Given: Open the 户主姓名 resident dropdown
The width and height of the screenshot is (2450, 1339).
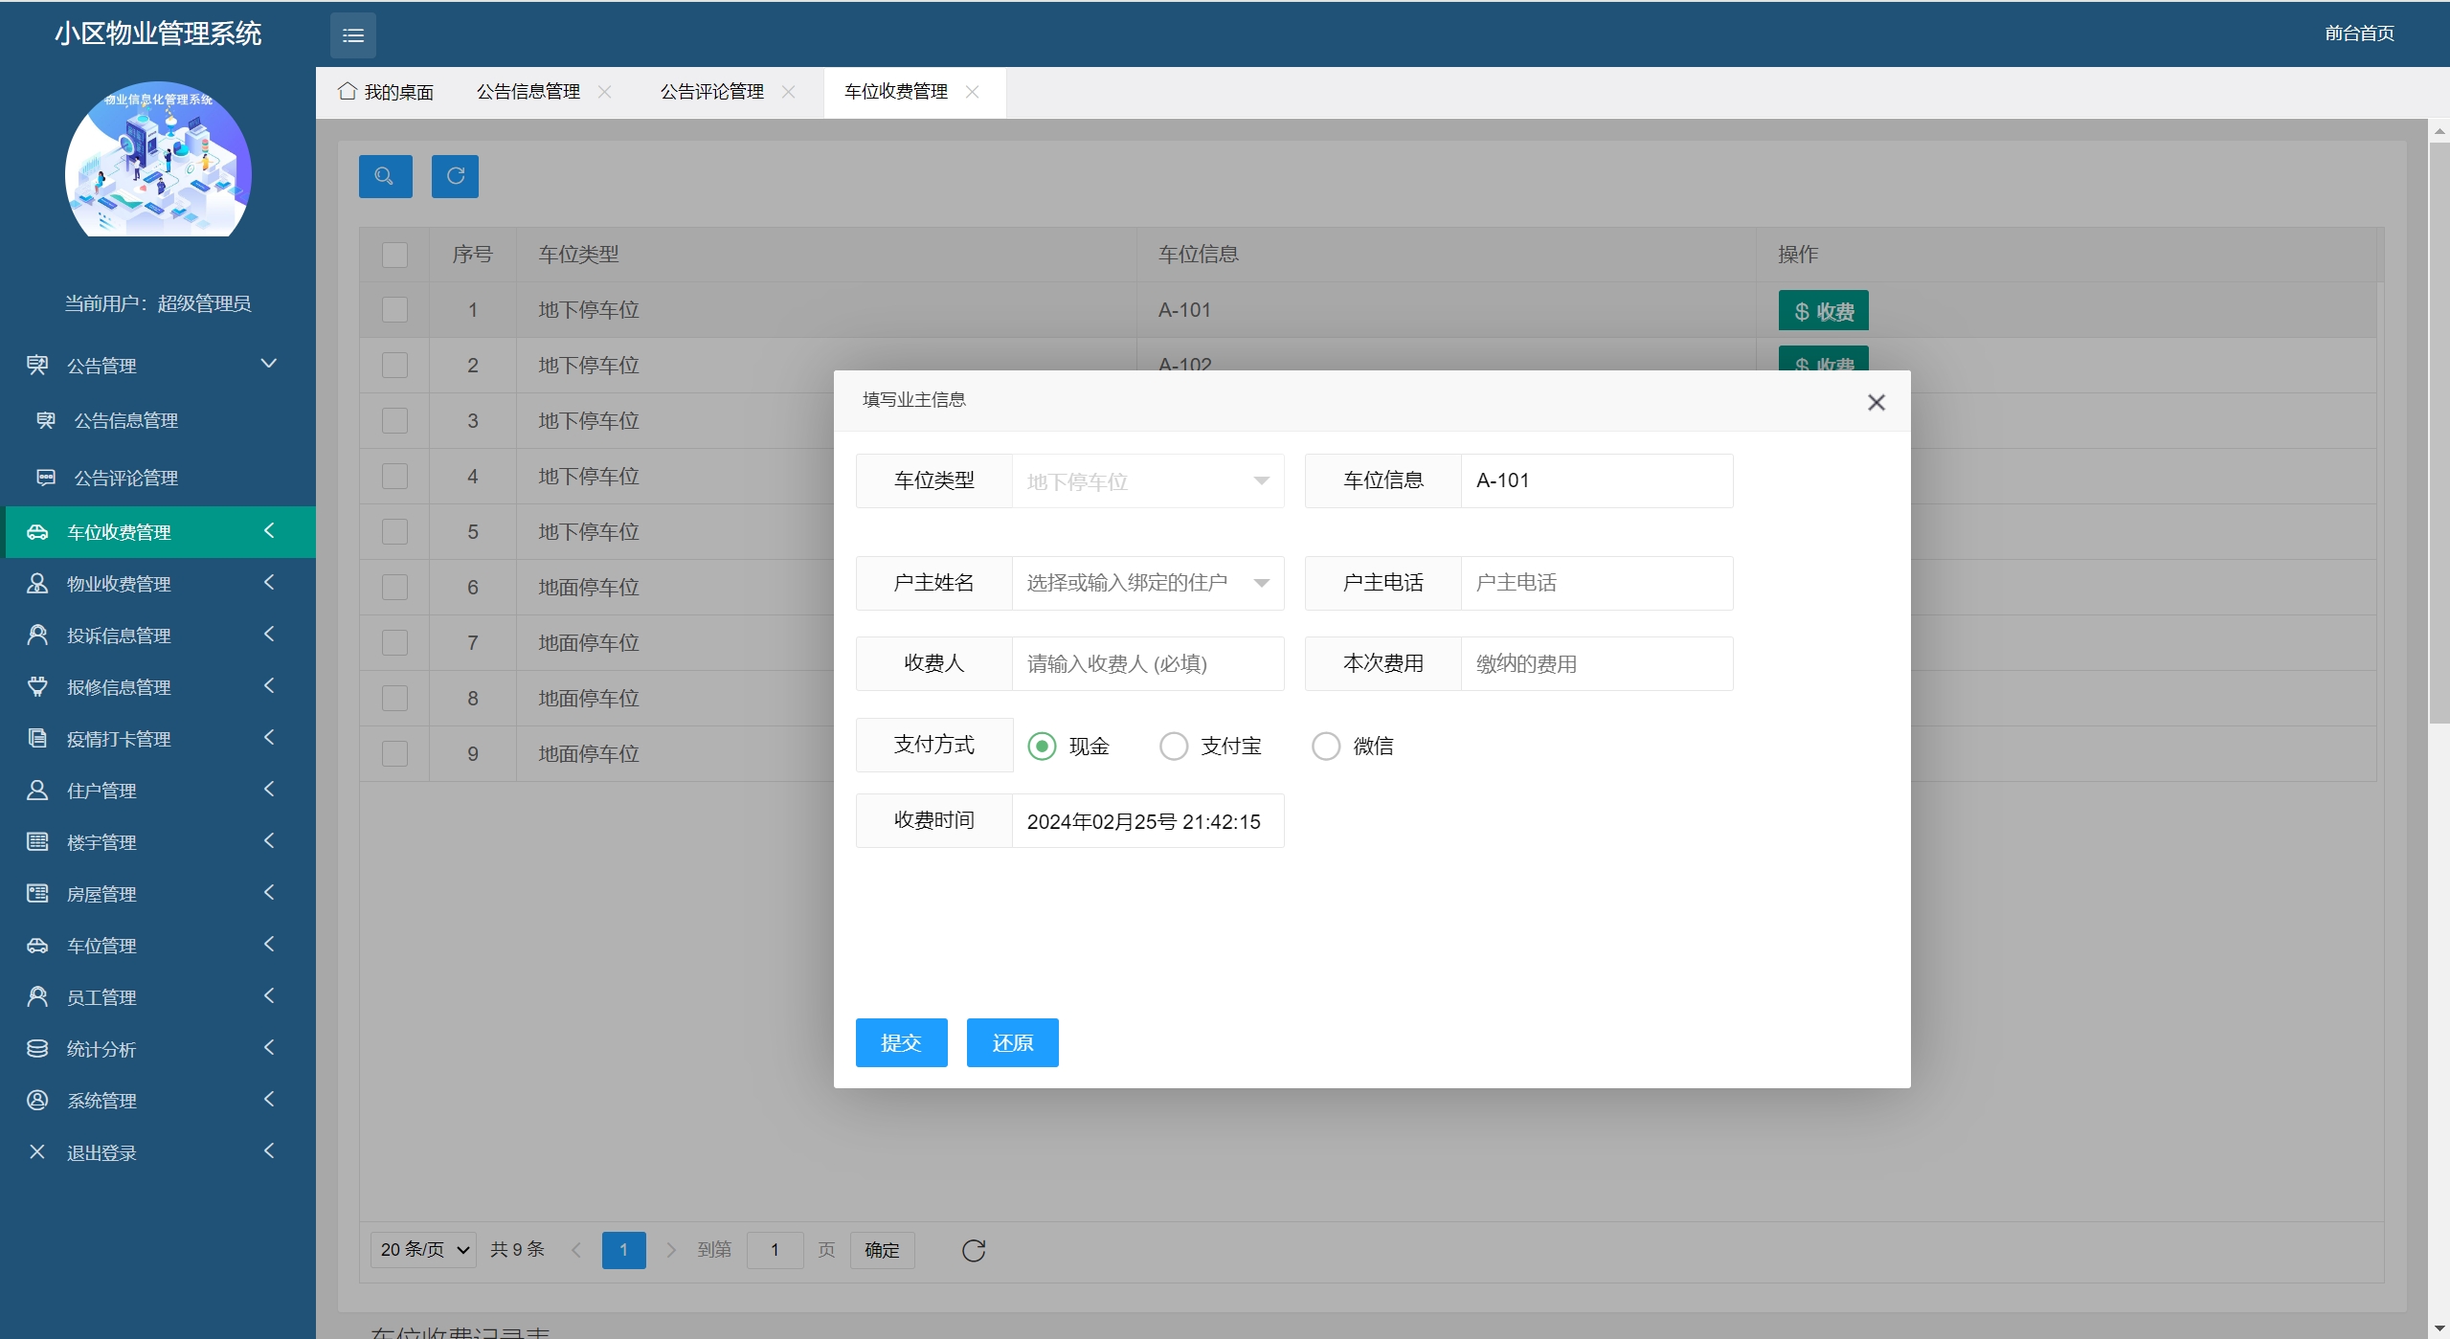Looking at the screenshot, I should (1147, 583).
